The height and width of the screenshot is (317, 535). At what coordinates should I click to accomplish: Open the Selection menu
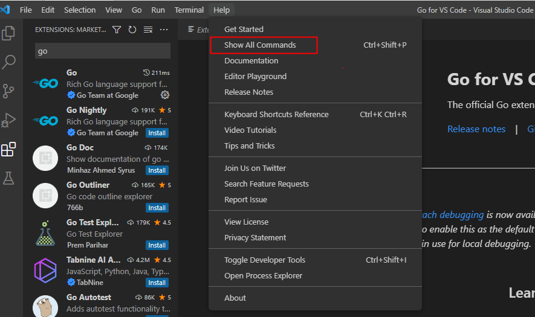pyautogui.click(x=80, y=10)
